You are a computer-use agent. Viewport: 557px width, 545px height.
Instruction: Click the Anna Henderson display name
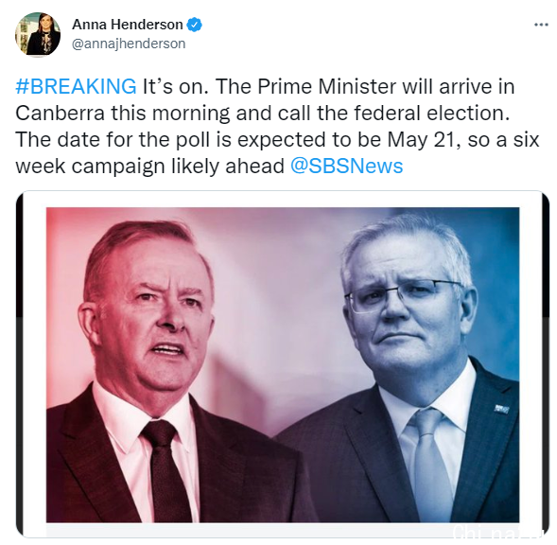[x=128, y=25]
